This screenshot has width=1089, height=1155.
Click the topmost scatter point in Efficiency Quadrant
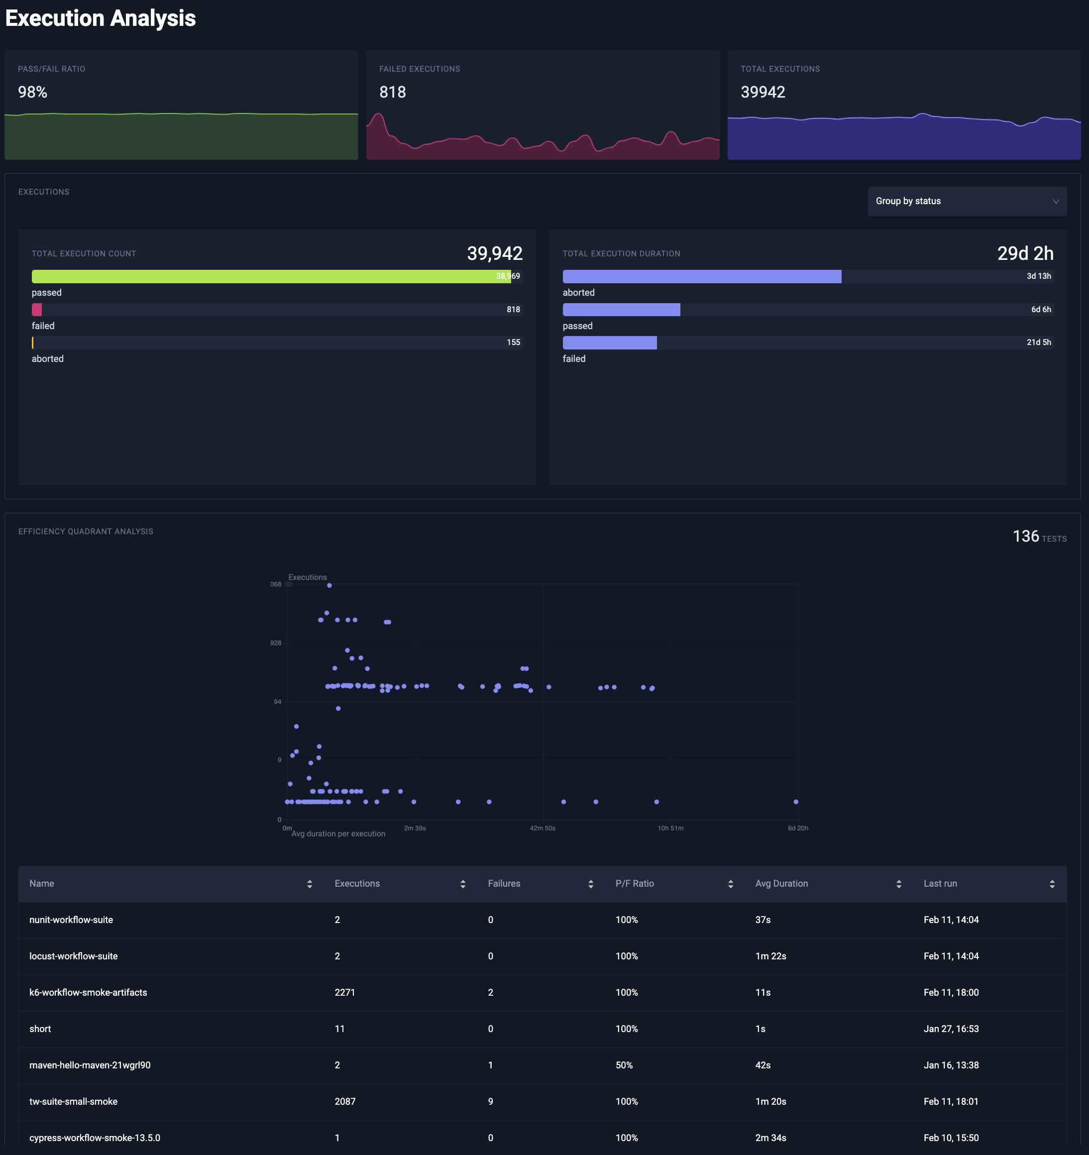point(328,585)
